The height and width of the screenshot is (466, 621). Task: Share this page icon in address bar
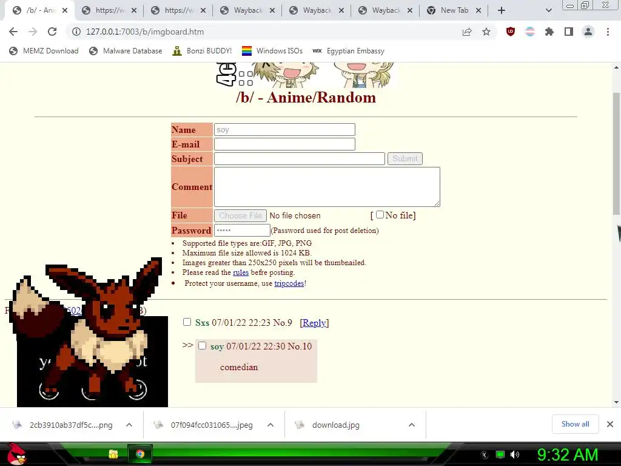(467, 32)
